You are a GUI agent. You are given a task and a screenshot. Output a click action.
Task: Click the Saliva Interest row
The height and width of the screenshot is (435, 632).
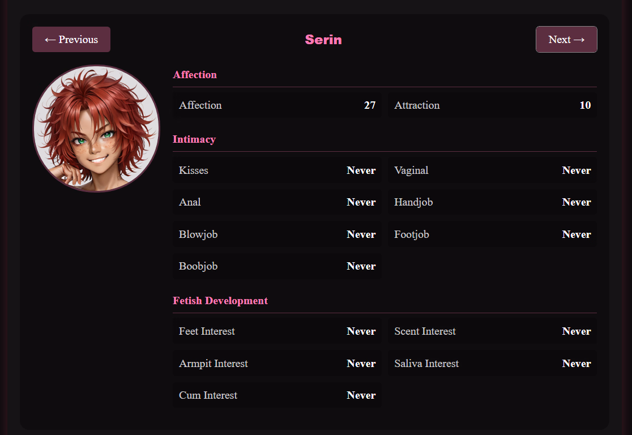[492, 364]
